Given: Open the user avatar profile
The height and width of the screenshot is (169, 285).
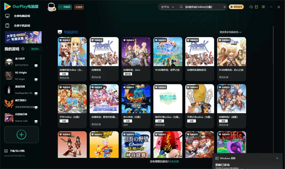Looking at the screenshot, I should (x=51, y=7).
